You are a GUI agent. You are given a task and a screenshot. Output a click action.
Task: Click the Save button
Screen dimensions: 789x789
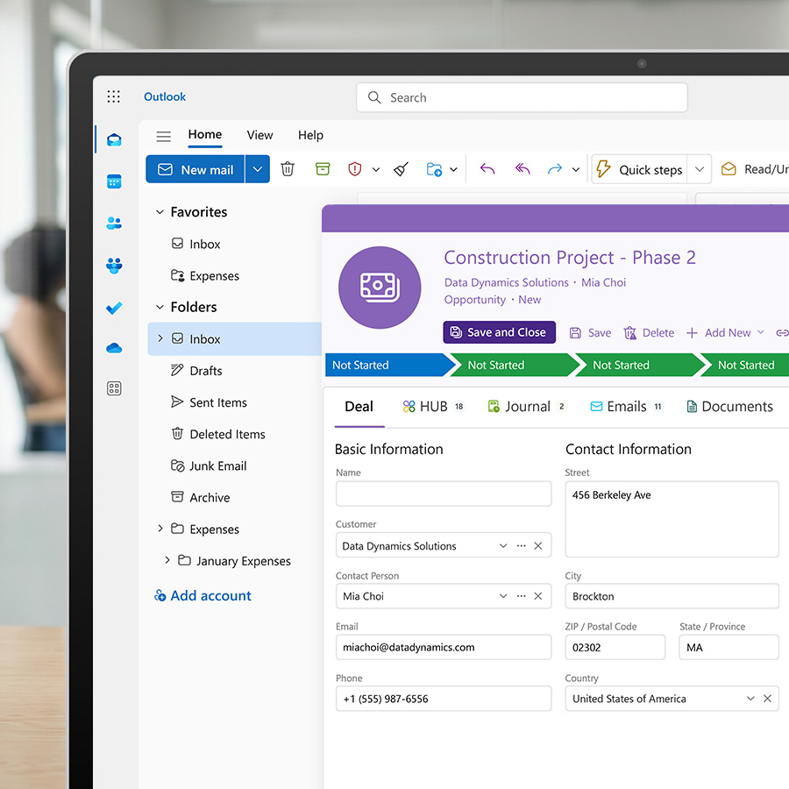point(590,332)
